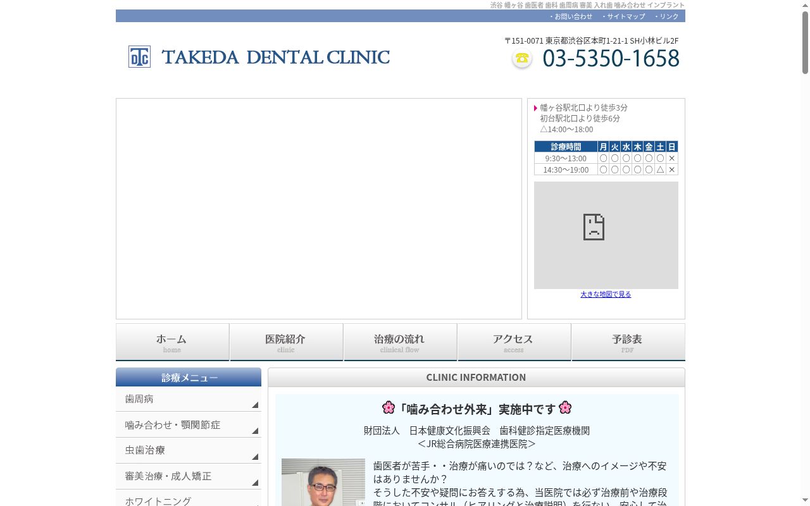Screen dimensions: 810x506
Task: Go to ホーム home tab
Action: click(172, 342)
